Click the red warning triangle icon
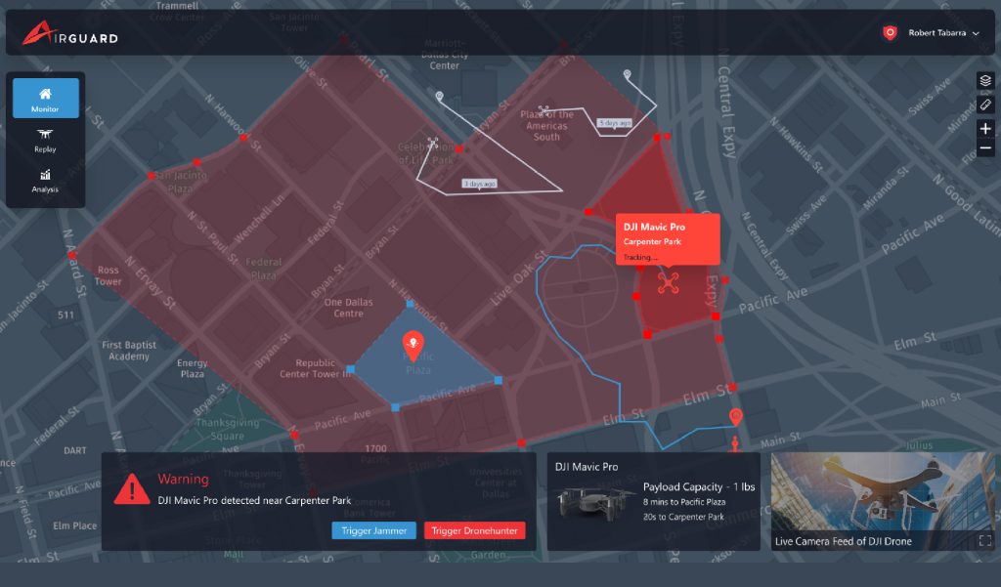Image resolution: width=1001 pixels, height=587 pixels. pos(132,489)
